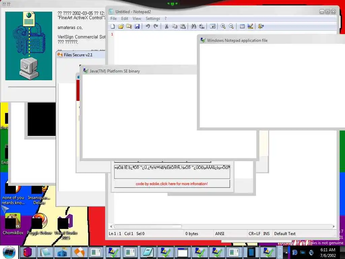Open the Insaniquarium Deluxe desktop icon
The width and height of the screenshot is (345, 259).
pyautogui.click(x=39, y=195)
